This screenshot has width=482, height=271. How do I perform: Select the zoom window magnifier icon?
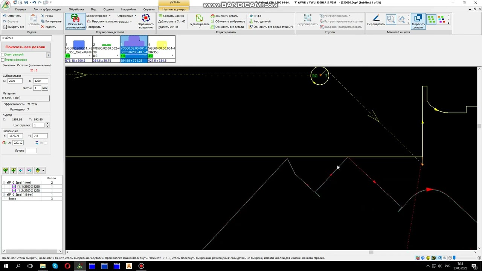[391, 19]
